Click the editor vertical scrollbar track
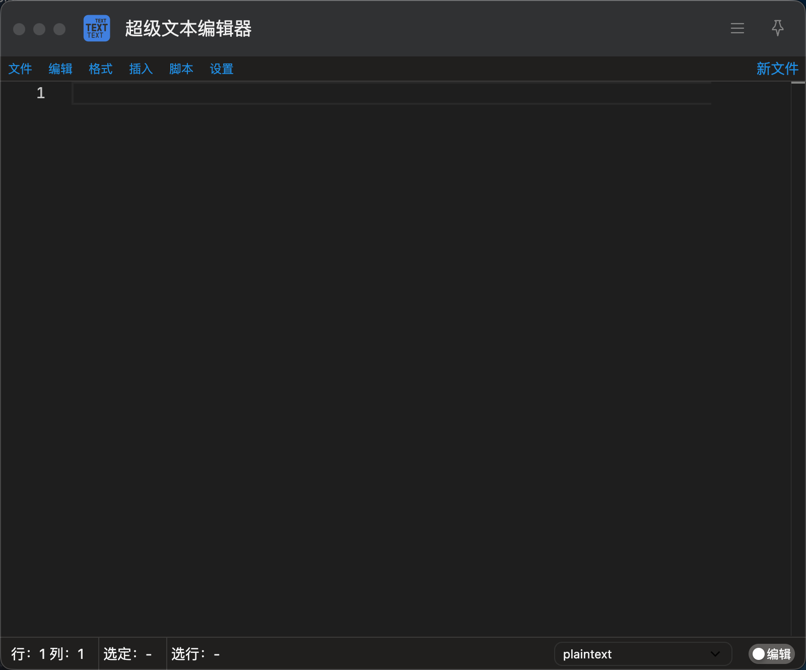The width and height of the screenshot is (806, 670). pyautogui.click(x=798, y=359)
